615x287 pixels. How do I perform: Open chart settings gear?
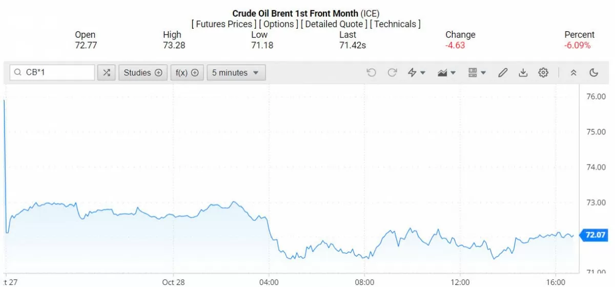(543, 73)
